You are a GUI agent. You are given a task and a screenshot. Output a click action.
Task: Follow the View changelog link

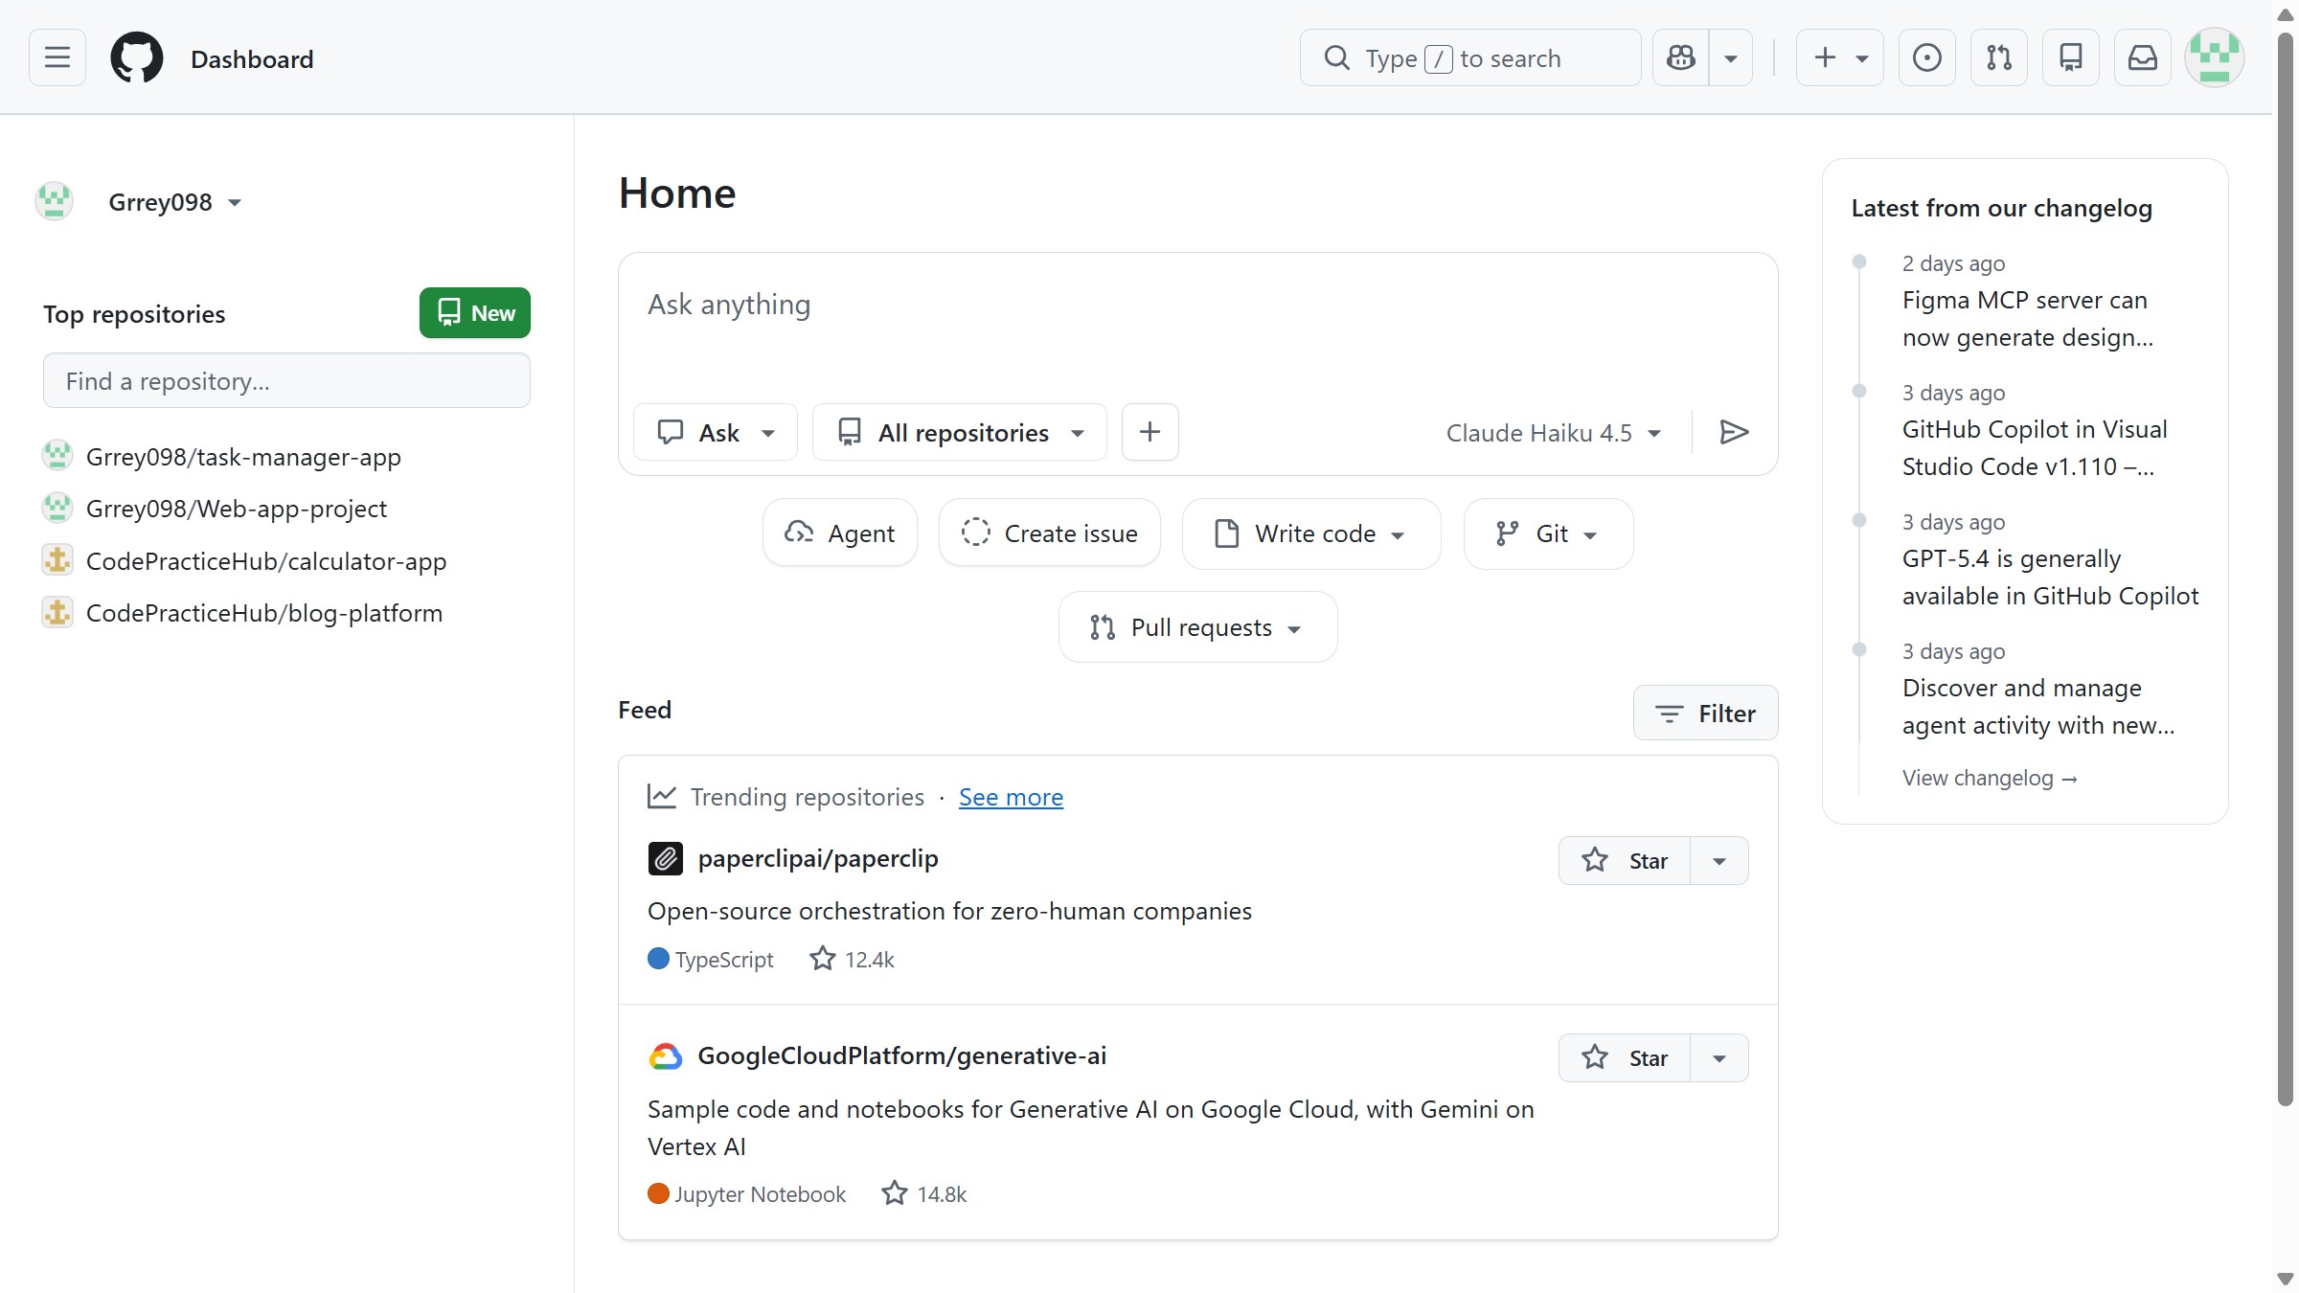point(1990,778)
